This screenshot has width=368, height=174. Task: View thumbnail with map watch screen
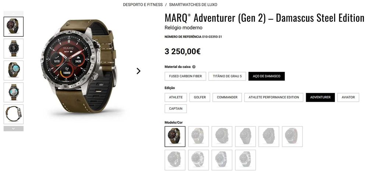tap(13, 70)
